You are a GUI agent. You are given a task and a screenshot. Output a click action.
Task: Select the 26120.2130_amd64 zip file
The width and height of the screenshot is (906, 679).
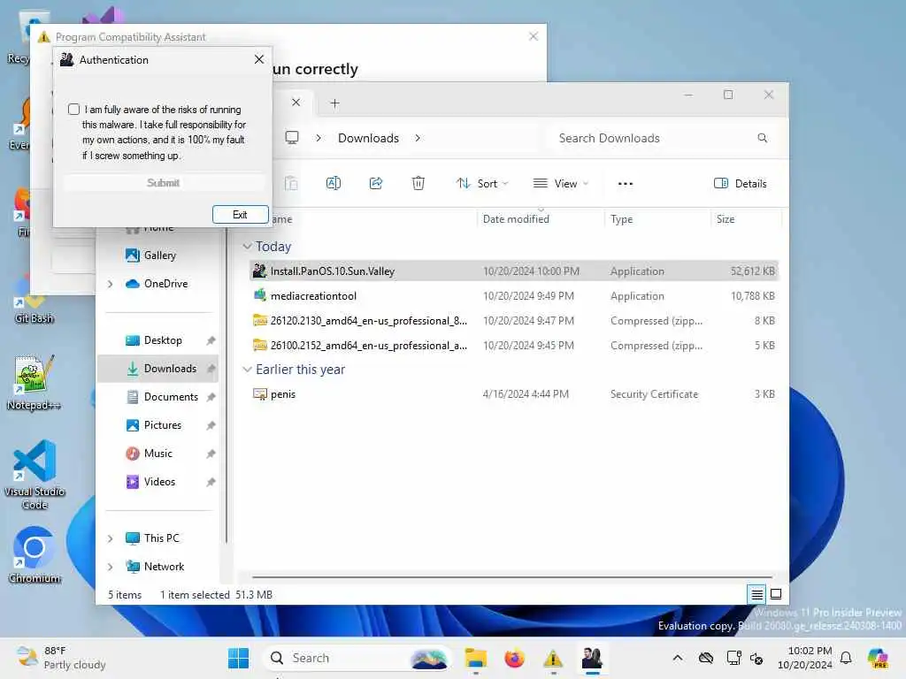click(514, 320)
